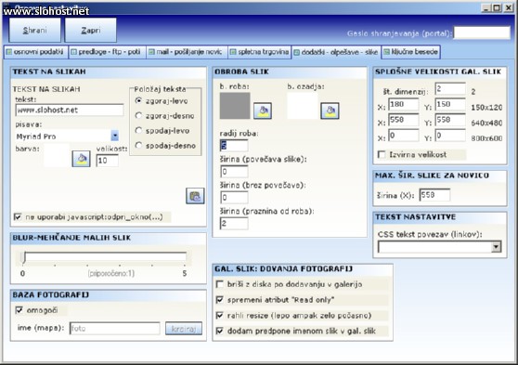
Task: Click the (priporočeno:1) slider label
Action: point(111,273)
